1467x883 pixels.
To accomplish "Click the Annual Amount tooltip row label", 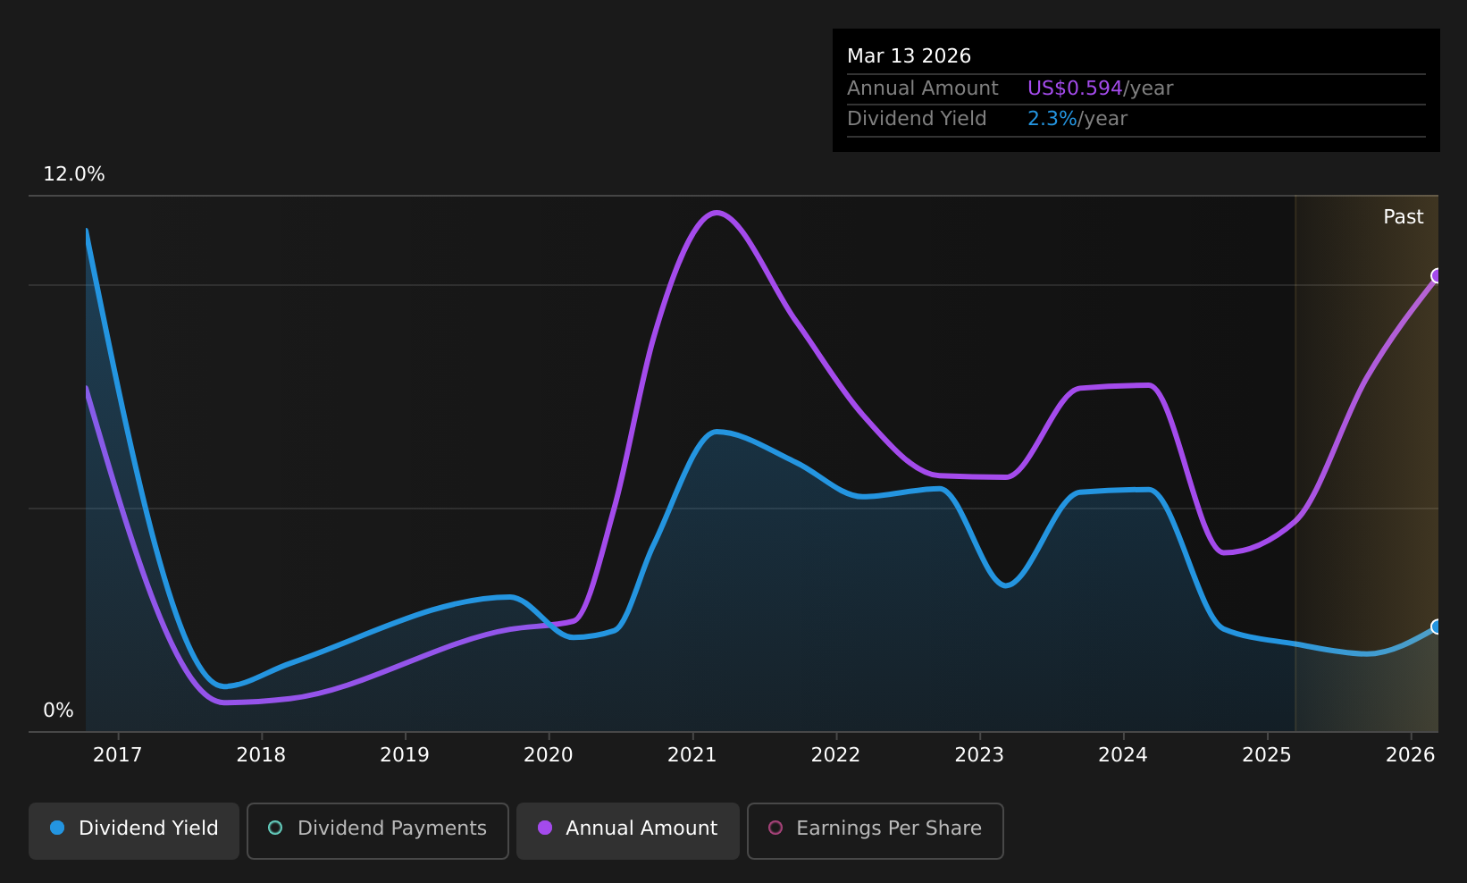I will click(x=923, y=88).
